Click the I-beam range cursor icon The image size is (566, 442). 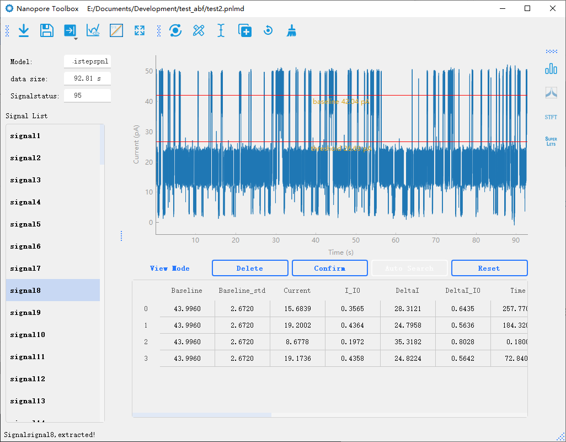click(x=221, y=31)
